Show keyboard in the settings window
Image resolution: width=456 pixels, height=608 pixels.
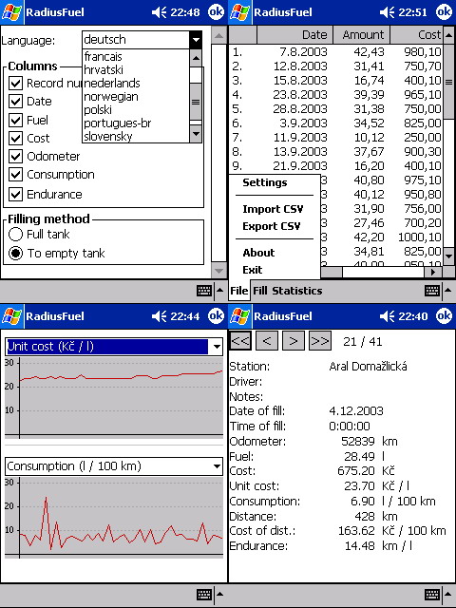204,291
